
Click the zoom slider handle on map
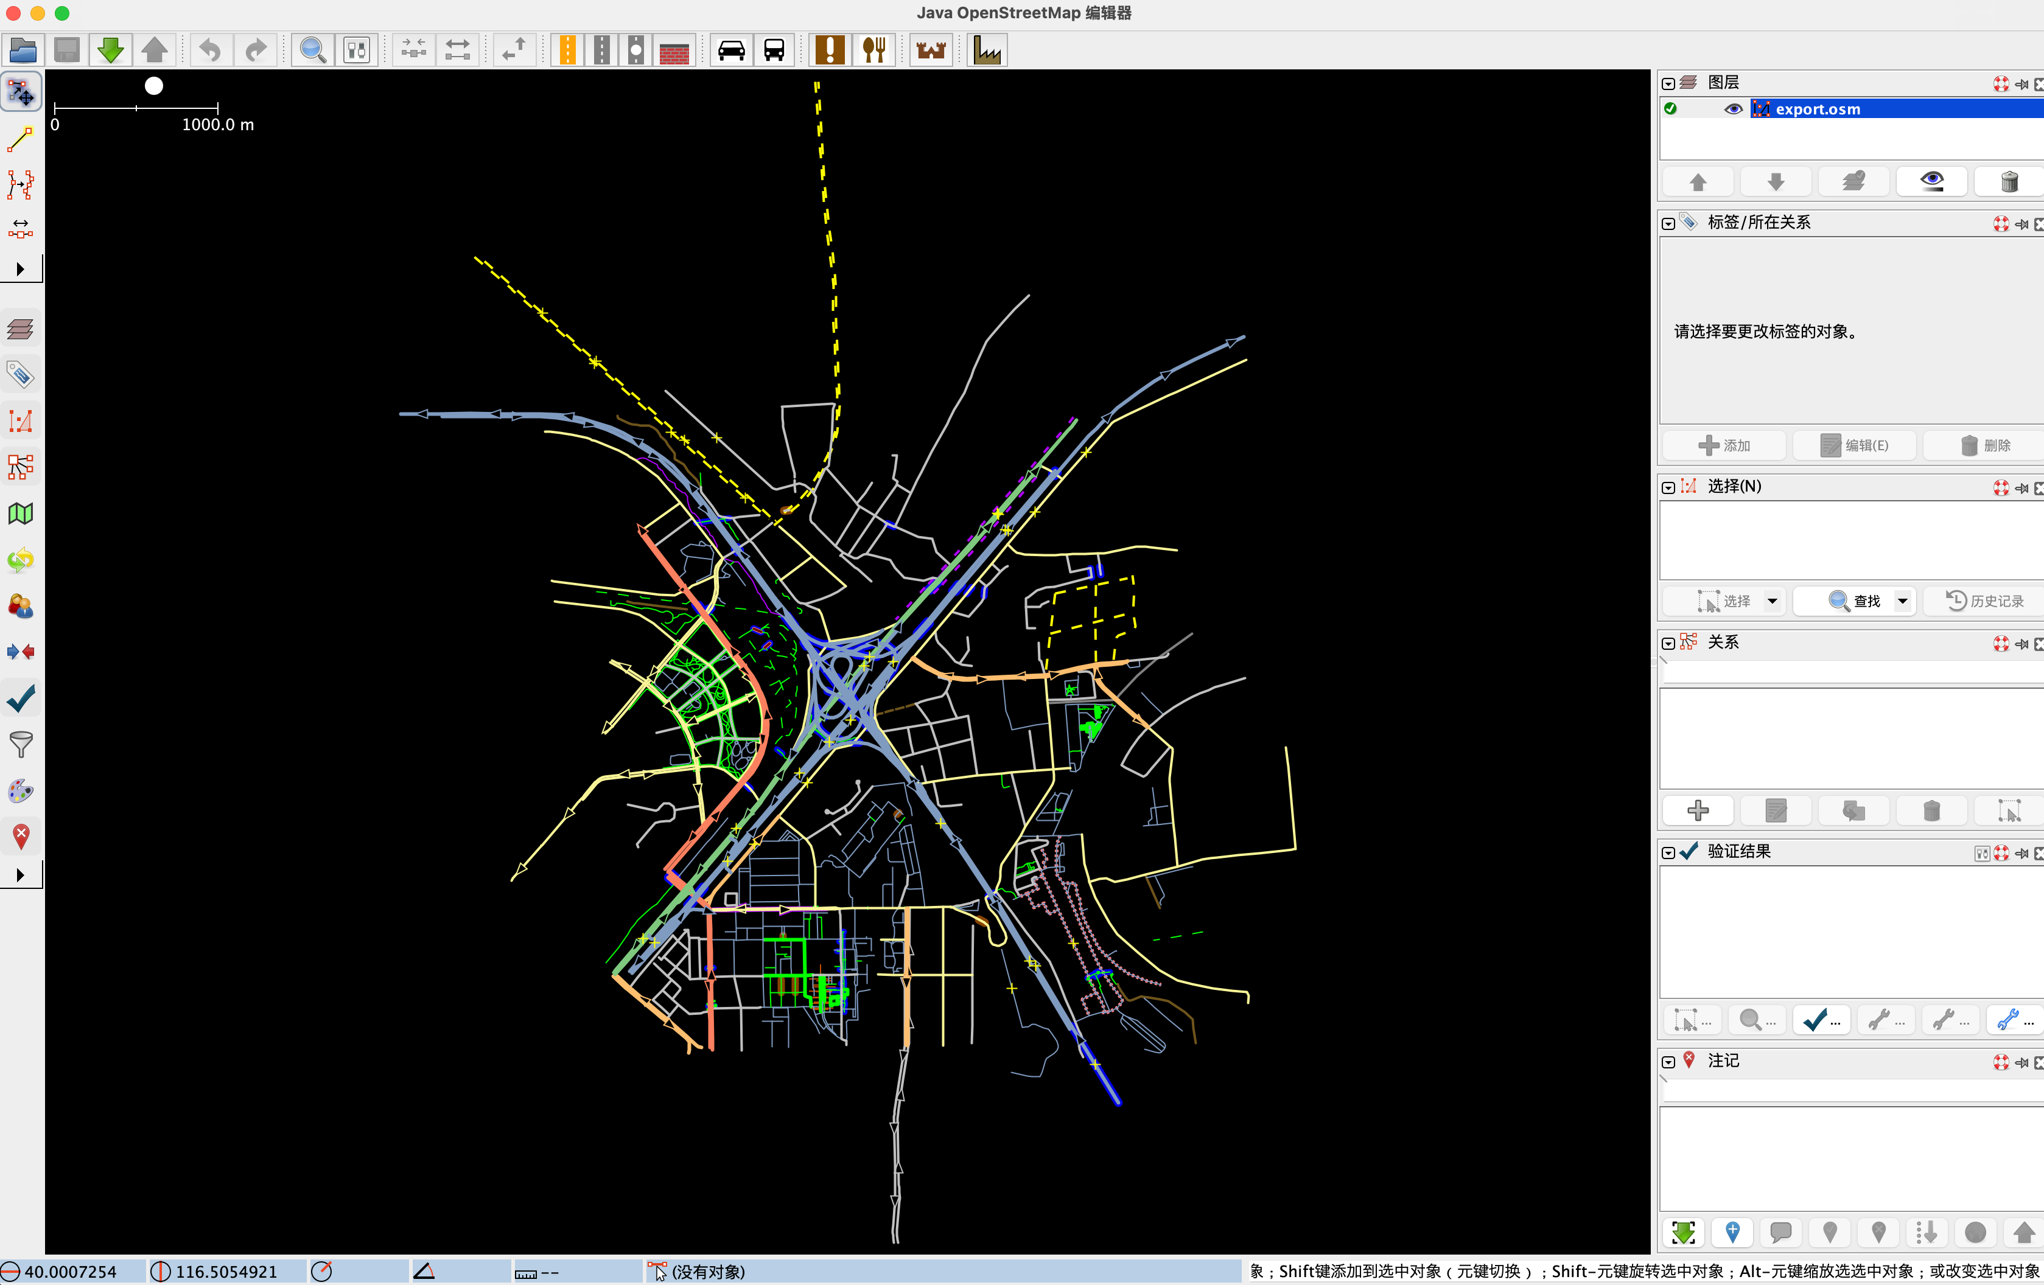[x=153, y=86]
